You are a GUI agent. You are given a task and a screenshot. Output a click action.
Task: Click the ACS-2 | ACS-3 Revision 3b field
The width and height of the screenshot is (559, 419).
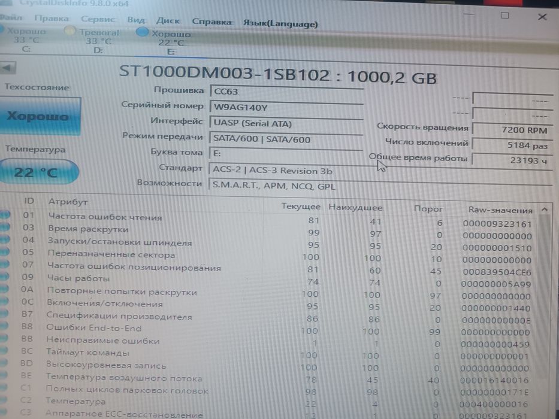380,171
